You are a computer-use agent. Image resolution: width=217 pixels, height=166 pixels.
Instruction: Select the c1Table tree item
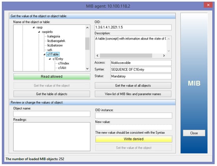[53, 54]
